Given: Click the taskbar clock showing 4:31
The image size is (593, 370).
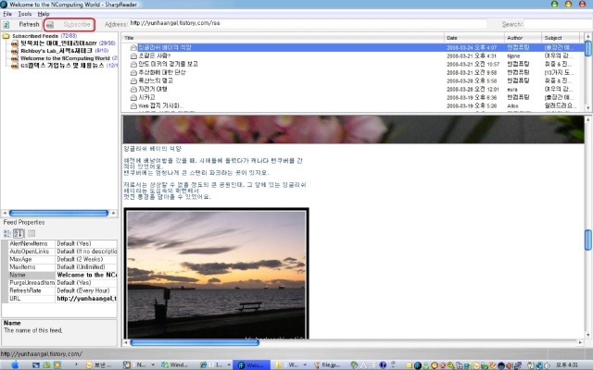Looking at the screenshot, I should (566, 364).
